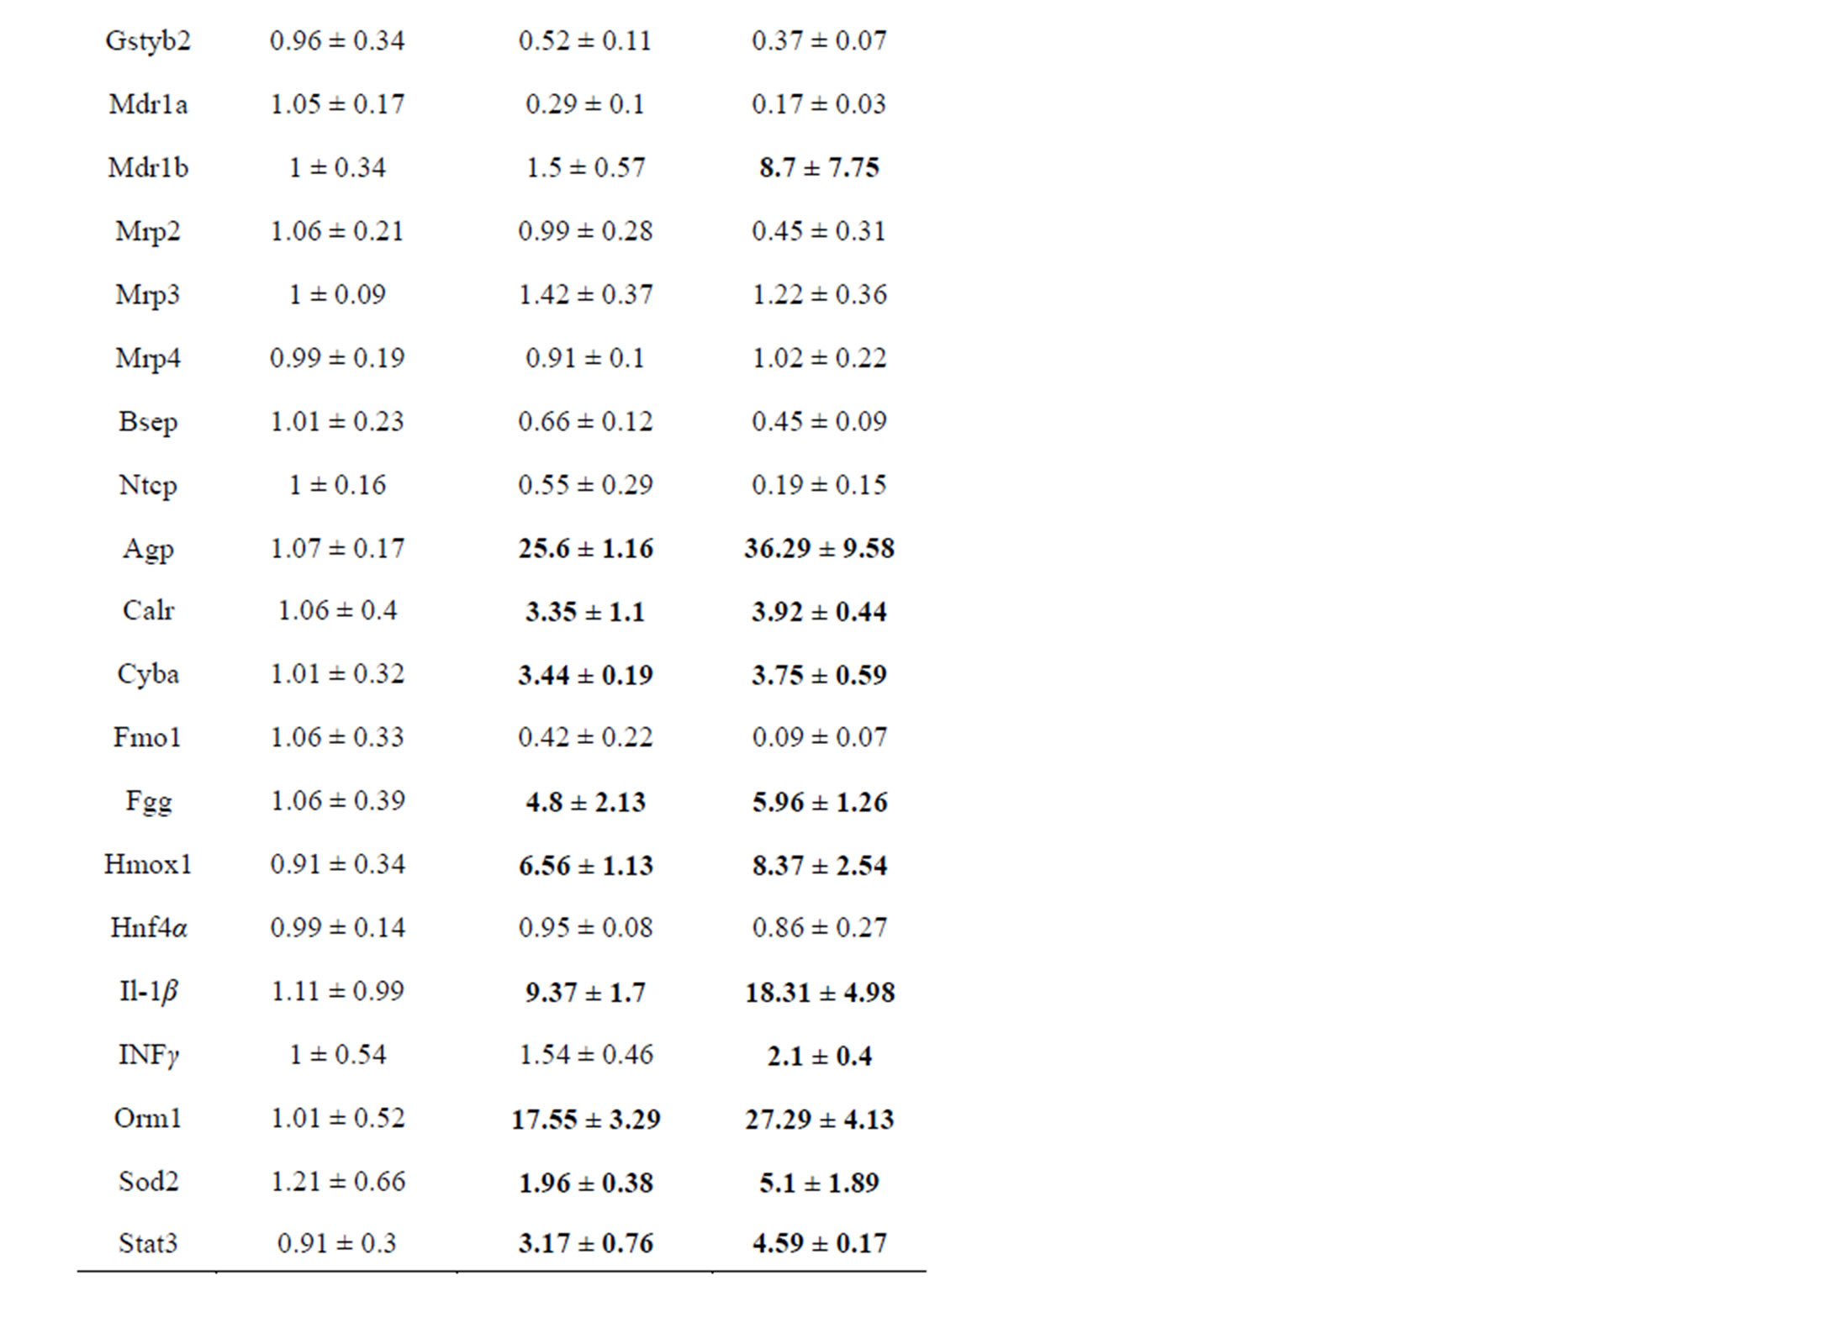The image size is (1822, 1318).
Task: Click the Calr gene label
Action: [x=148, y=610]
